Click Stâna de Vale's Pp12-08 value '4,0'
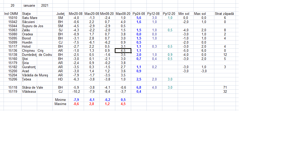The image size is (295, 166). (x=154, y=88)
